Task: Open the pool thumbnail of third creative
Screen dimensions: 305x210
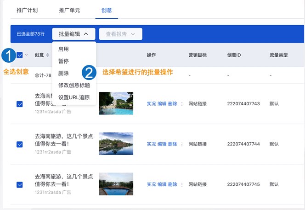Action: 116,184
